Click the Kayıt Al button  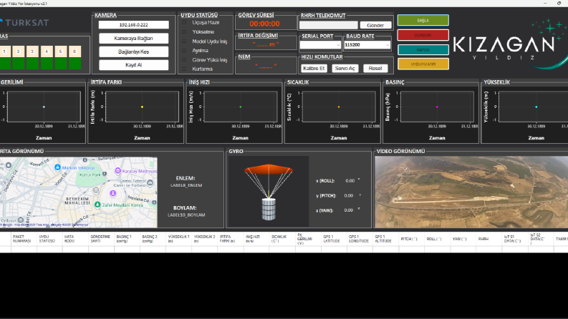(133, 65)
